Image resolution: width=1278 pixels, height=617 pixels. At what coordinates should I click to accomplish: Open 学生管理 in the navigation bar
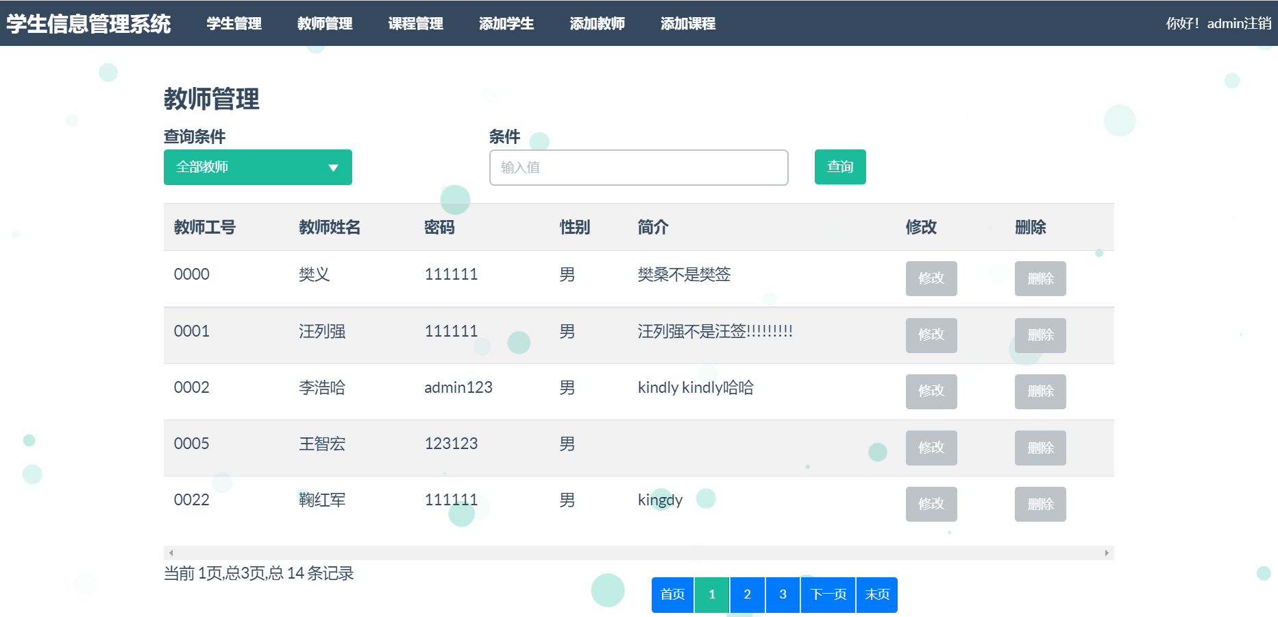click(234, 23)
